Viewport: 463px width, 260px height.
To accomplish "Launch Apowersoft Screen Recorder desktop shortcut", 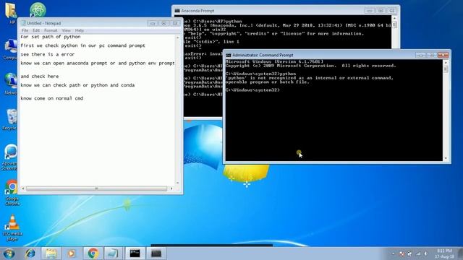I will (x=11, y=157).
